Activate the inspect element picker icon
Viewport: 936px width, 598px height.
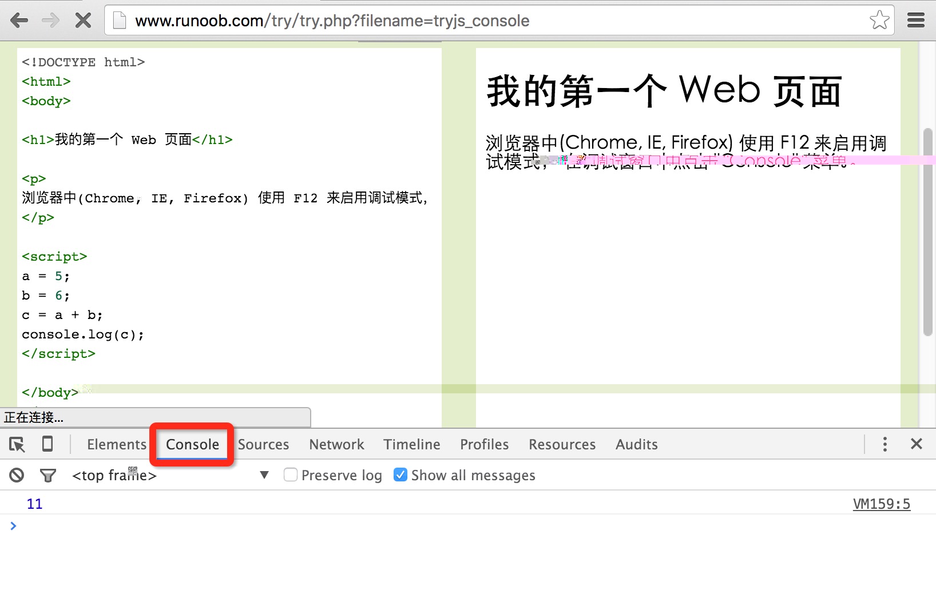click(x=17, y=444)
